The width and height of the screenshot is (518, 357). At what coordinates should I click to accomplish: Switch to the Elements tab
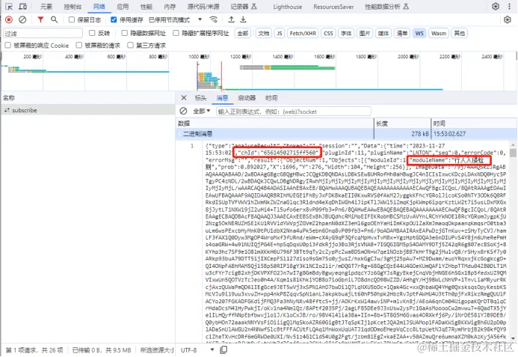pos(46,7)
